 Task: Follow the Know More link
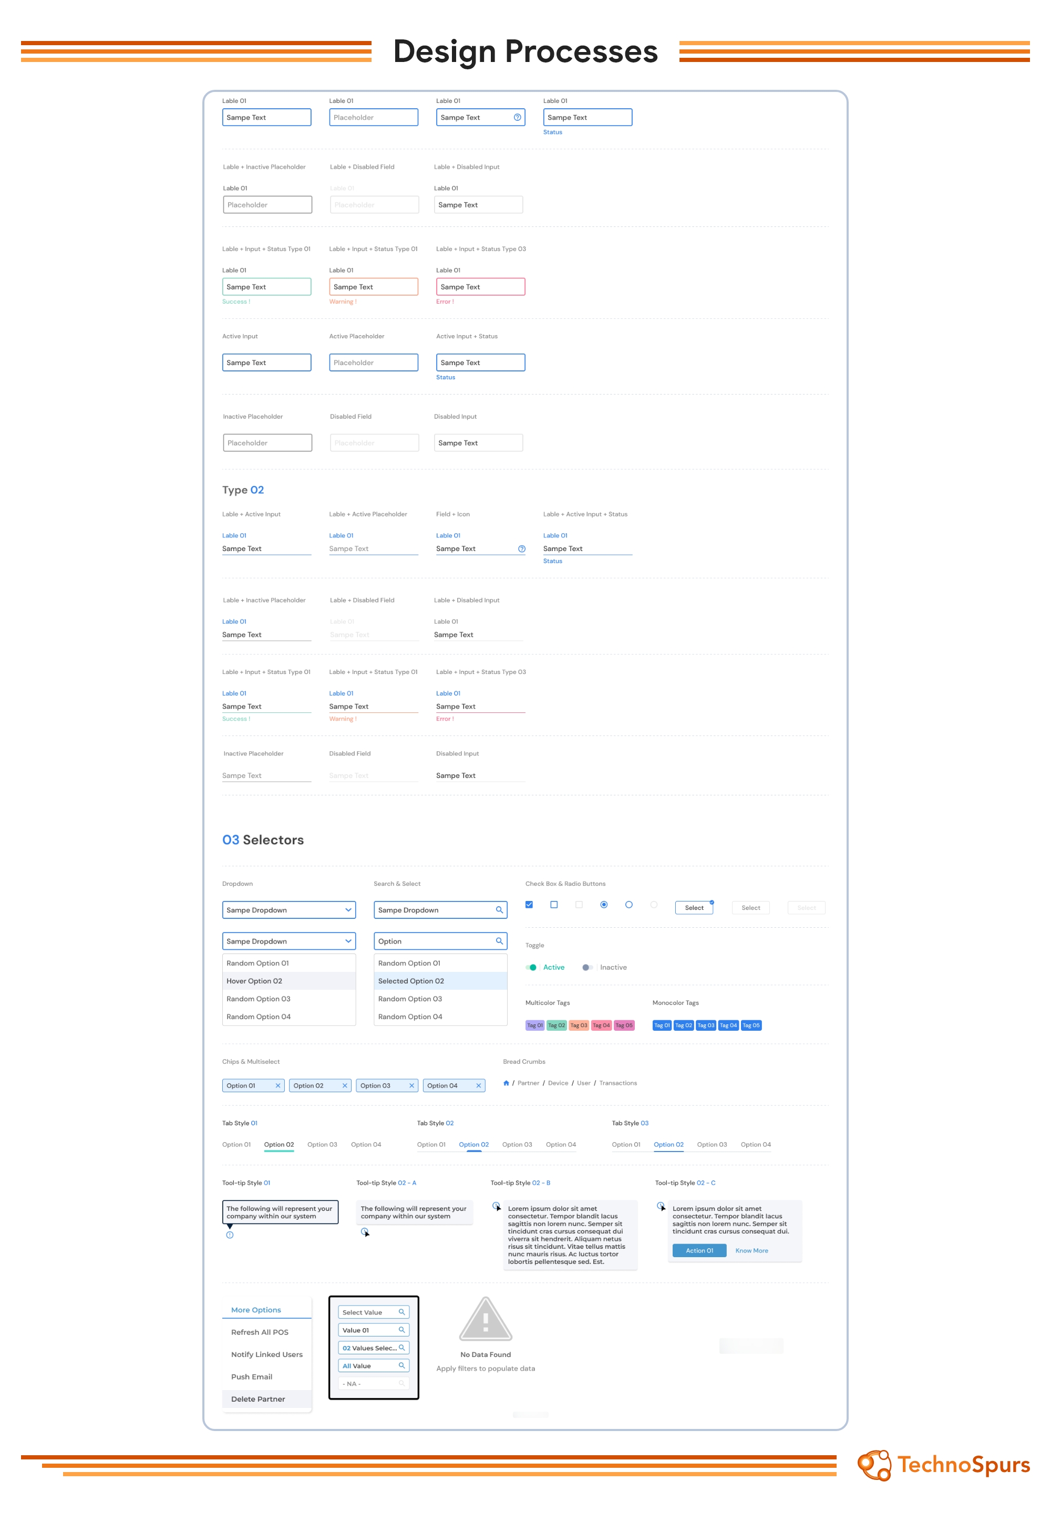coord(751,1250)
